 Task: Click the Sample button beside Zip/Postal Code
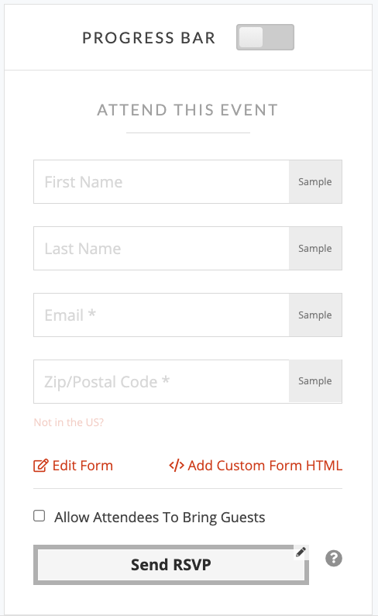pyautogui.click(x=315, y=381)
